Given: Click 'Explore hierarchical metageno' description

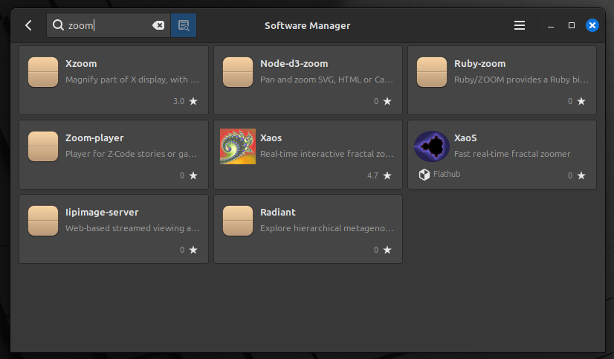Looking at the screenshot, I should 327,228.
